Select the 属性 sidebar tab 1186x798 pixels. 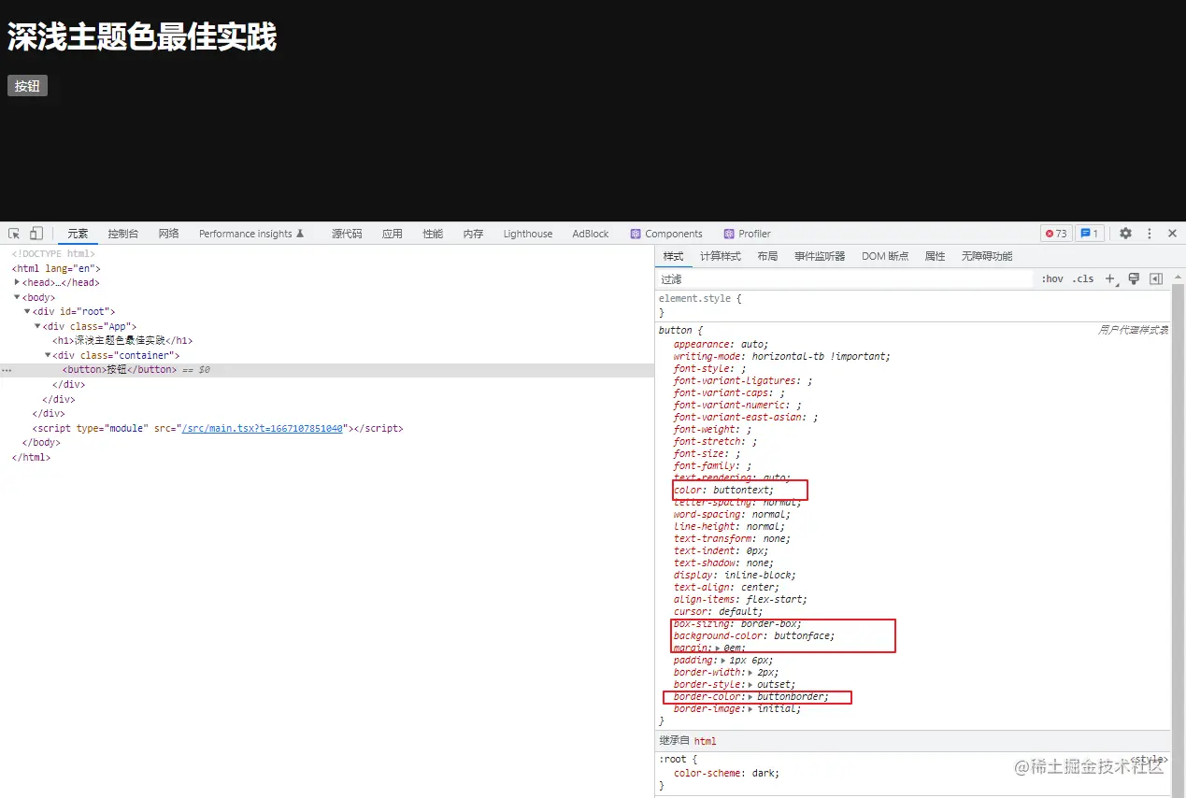pyautogui.click(x=935, y=256)
